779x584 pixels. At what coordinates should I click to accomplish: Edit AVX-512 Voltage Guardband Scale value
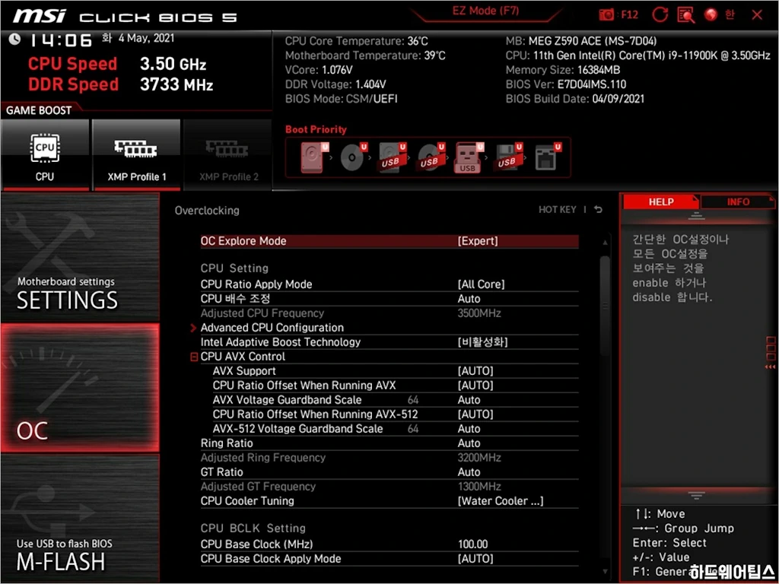point(396,429)
